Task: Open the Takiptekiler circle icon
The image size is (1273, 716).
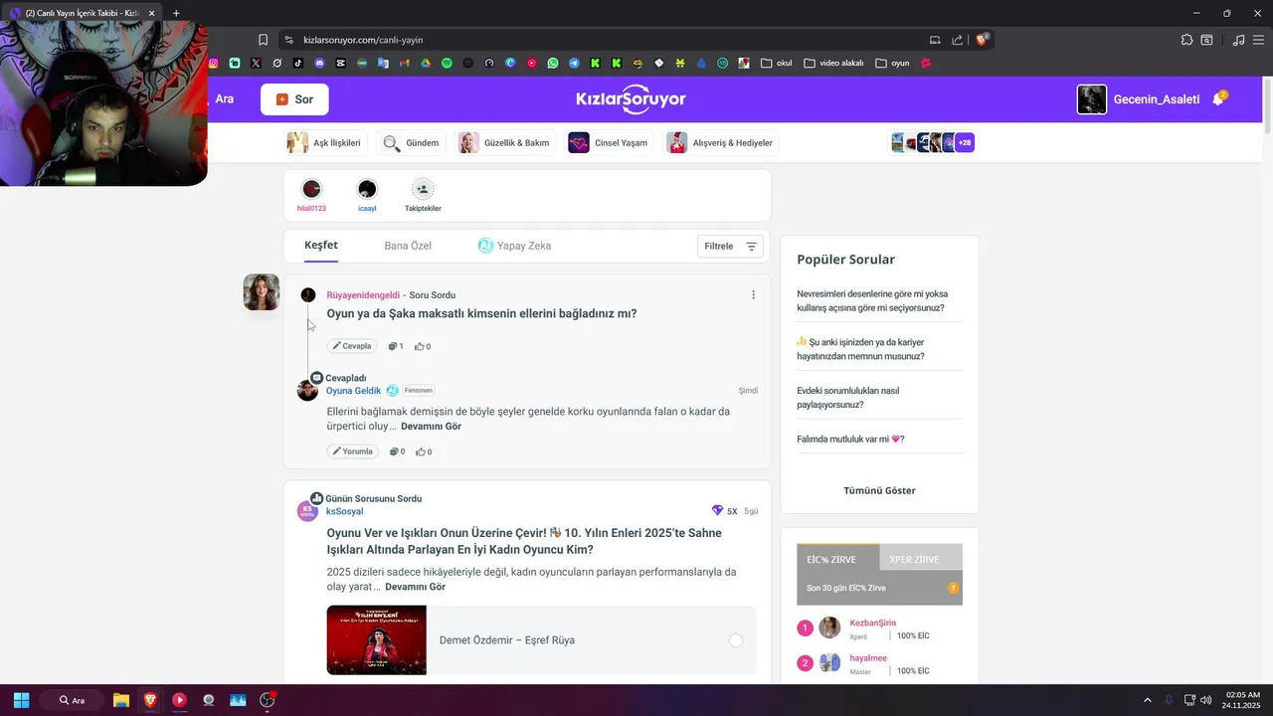Action: (x=423, y=189)
